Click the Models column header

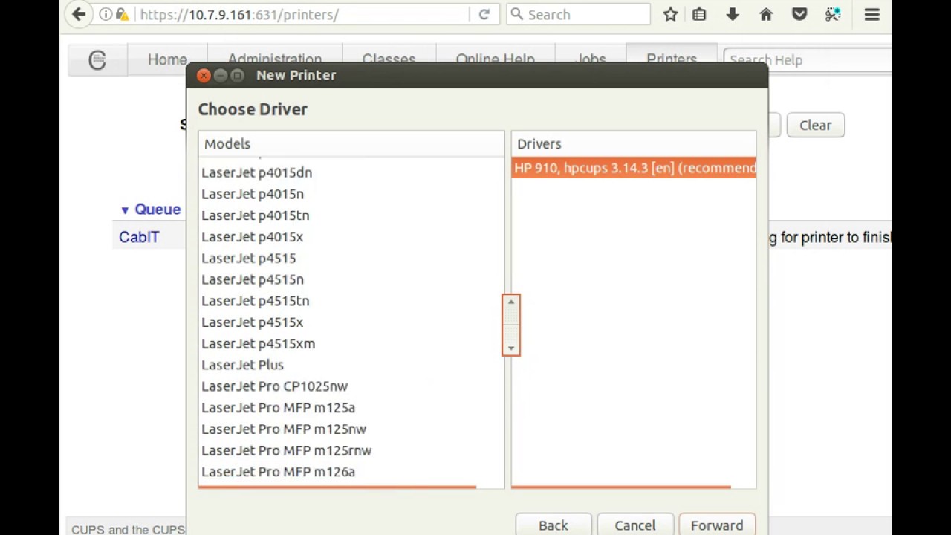(x=351, y=144)
